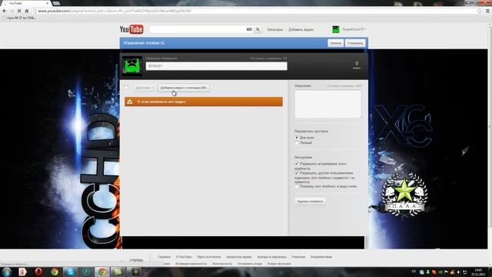Click the Удалить плейлист button
Image resolution: width=492 pixels, height=277 pixels.
pos(310,202)
